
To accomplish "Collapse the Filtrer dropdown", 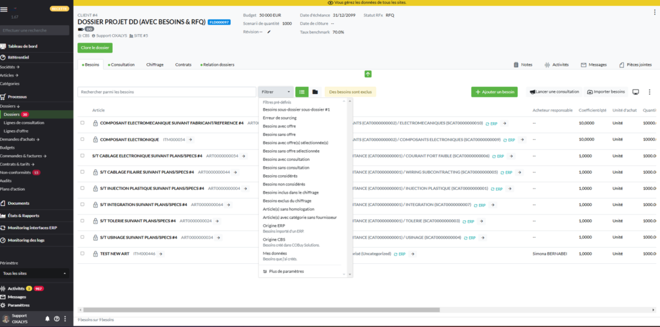I will pos(276,92).
